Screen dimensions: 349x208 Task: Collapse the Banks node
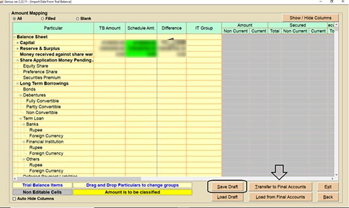[24, 124]
